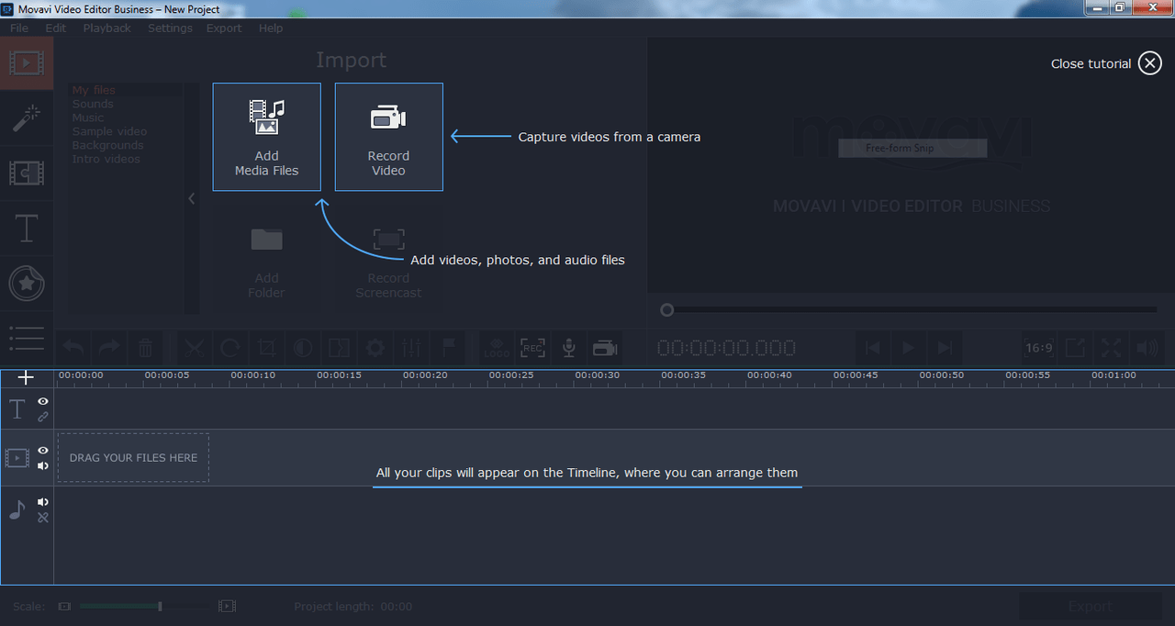Screen dimensions: 1175x626
Task: Open the 16:9 aspect ratio selector
Action: 1039,348
